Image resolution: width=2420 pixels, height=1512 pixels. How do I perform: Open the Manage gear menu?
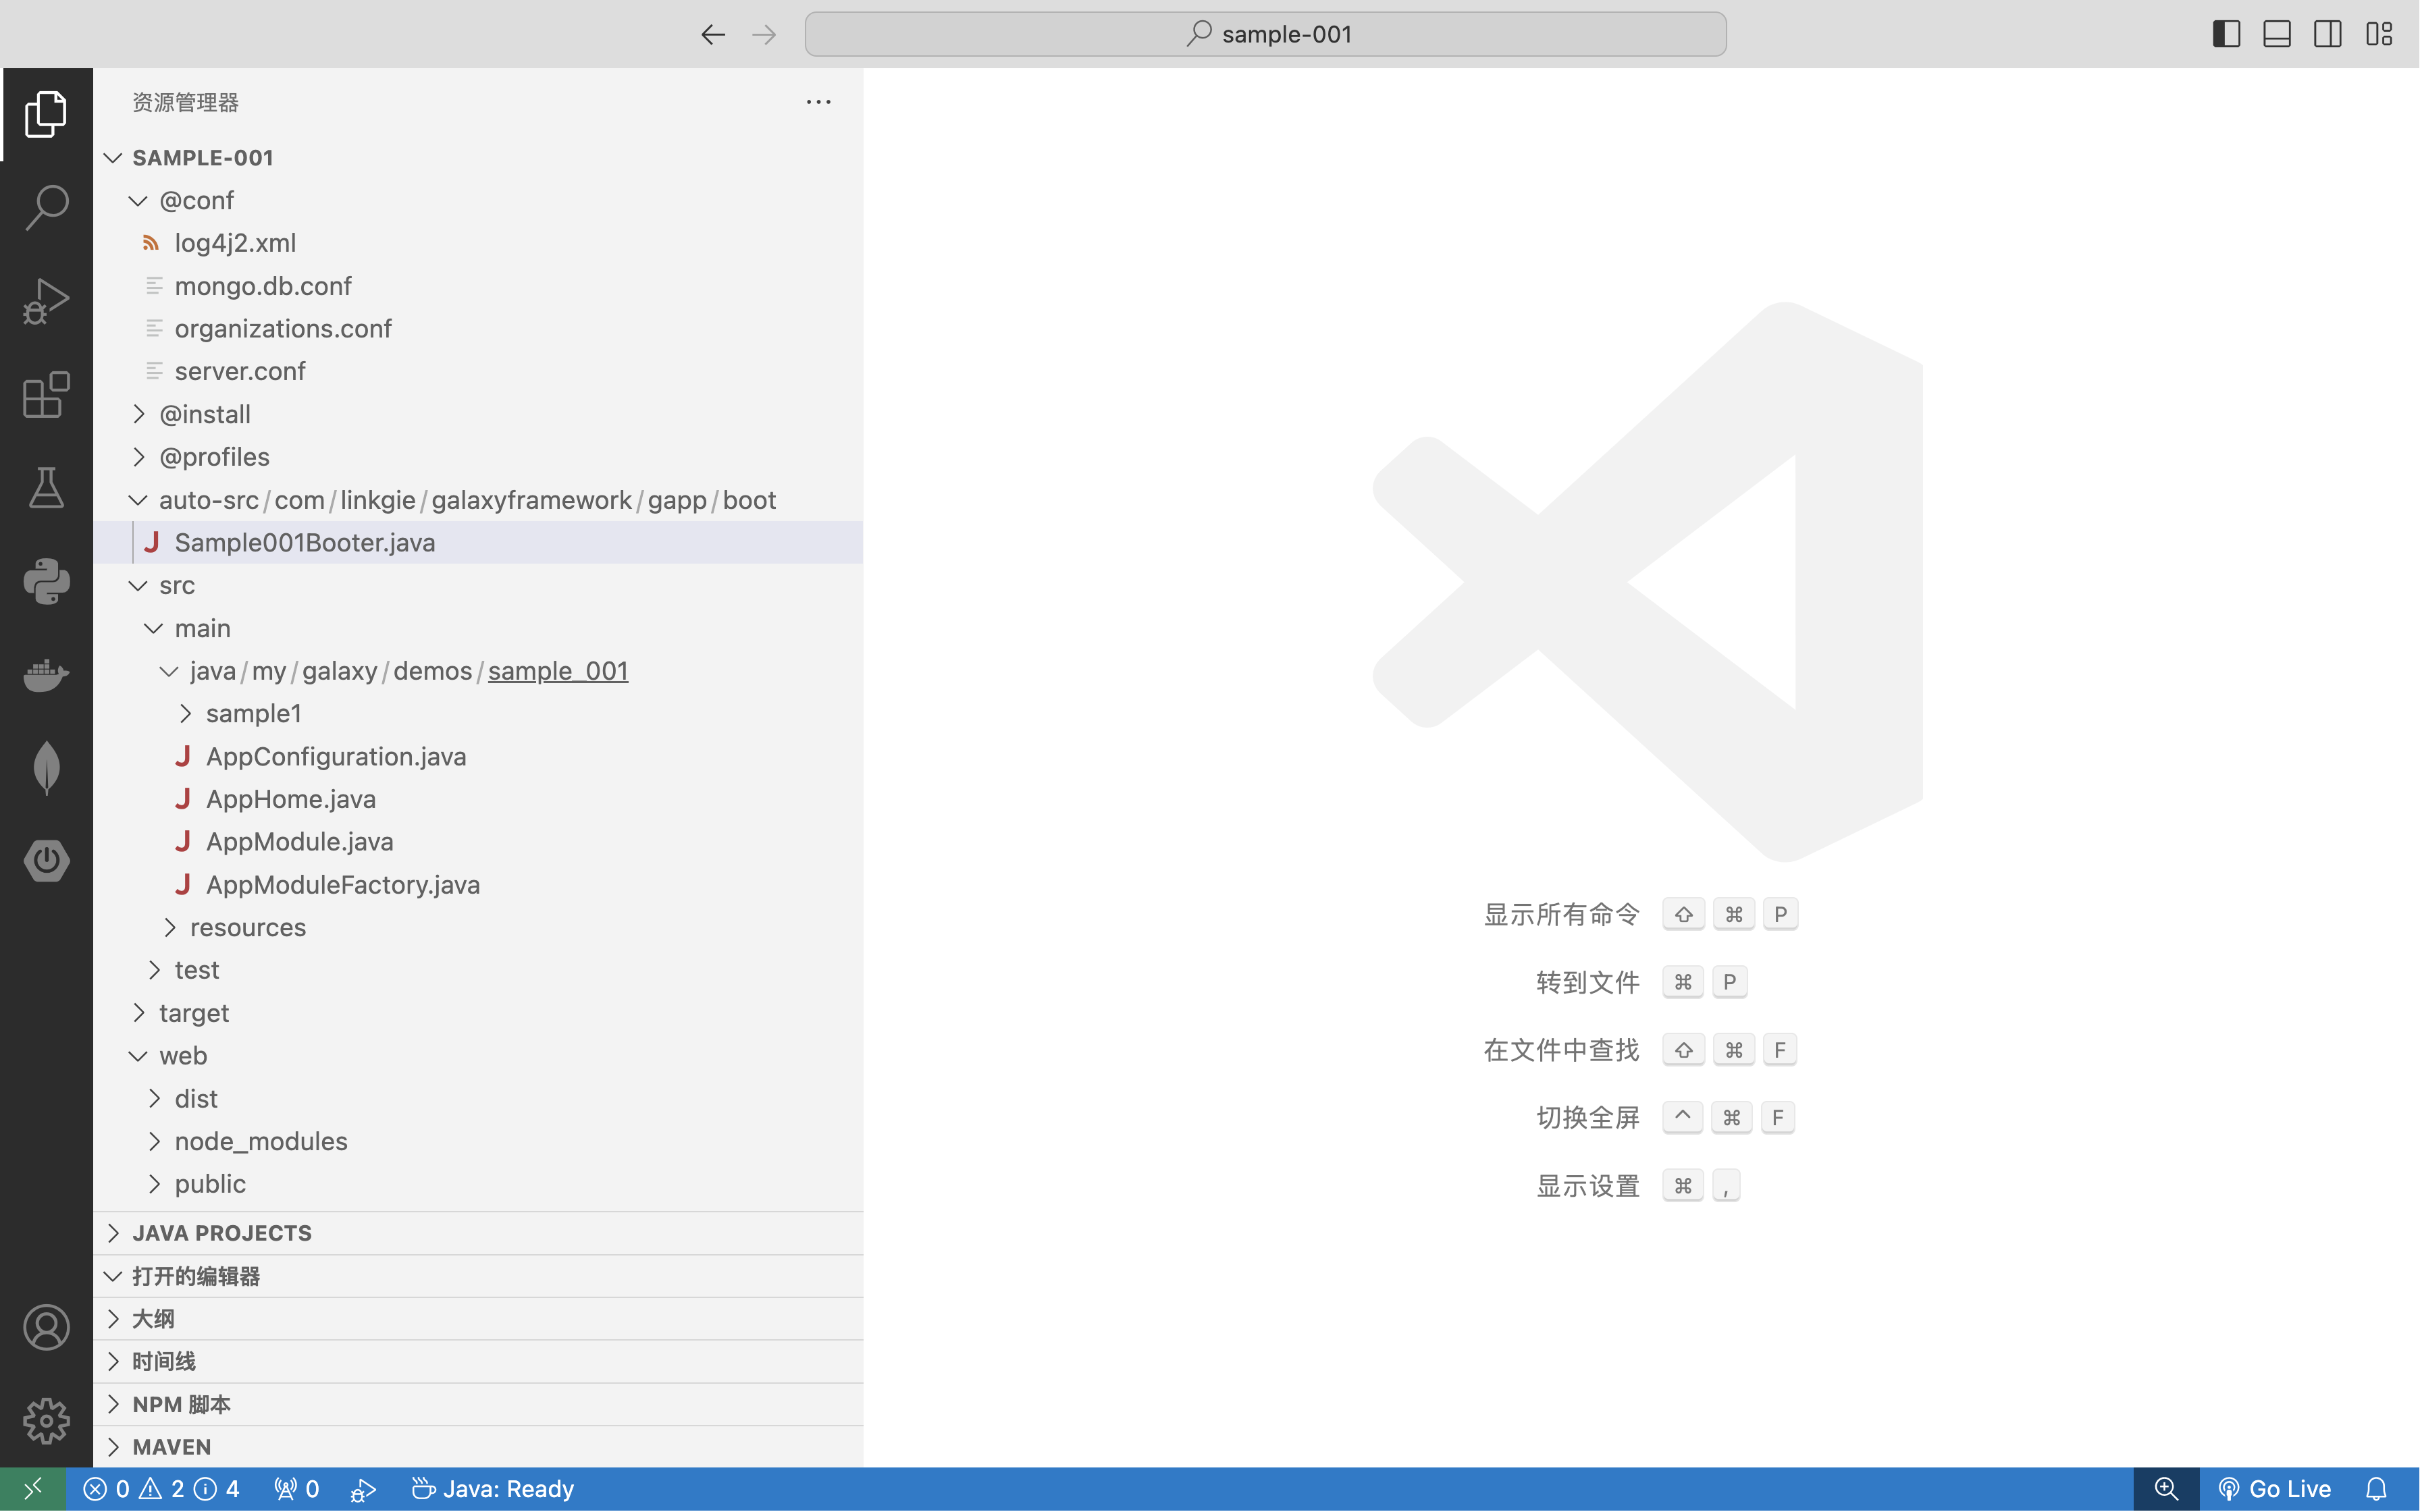[46, 1420]
